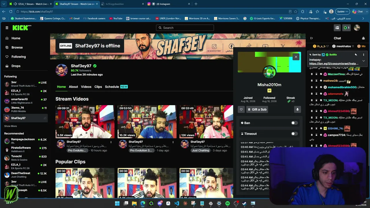Open the KICKs currency balance
This screenshot has height=208, width=370.
(346, 28)
